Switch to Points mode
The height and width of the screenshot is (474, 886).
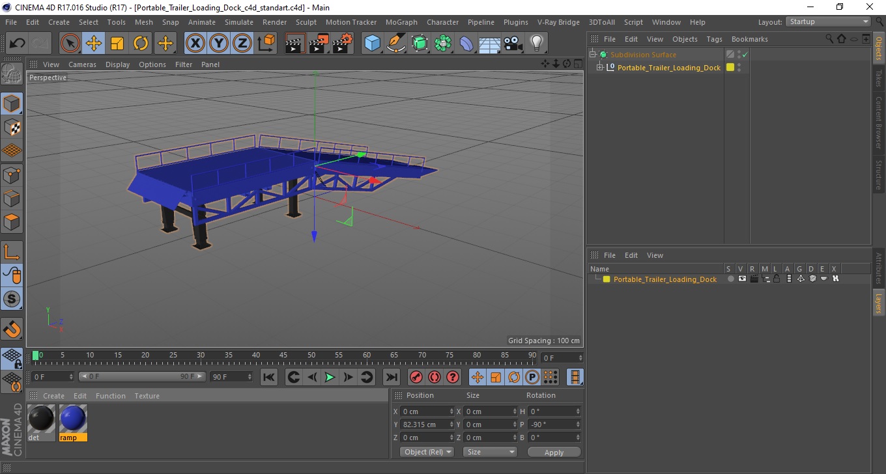12,174
